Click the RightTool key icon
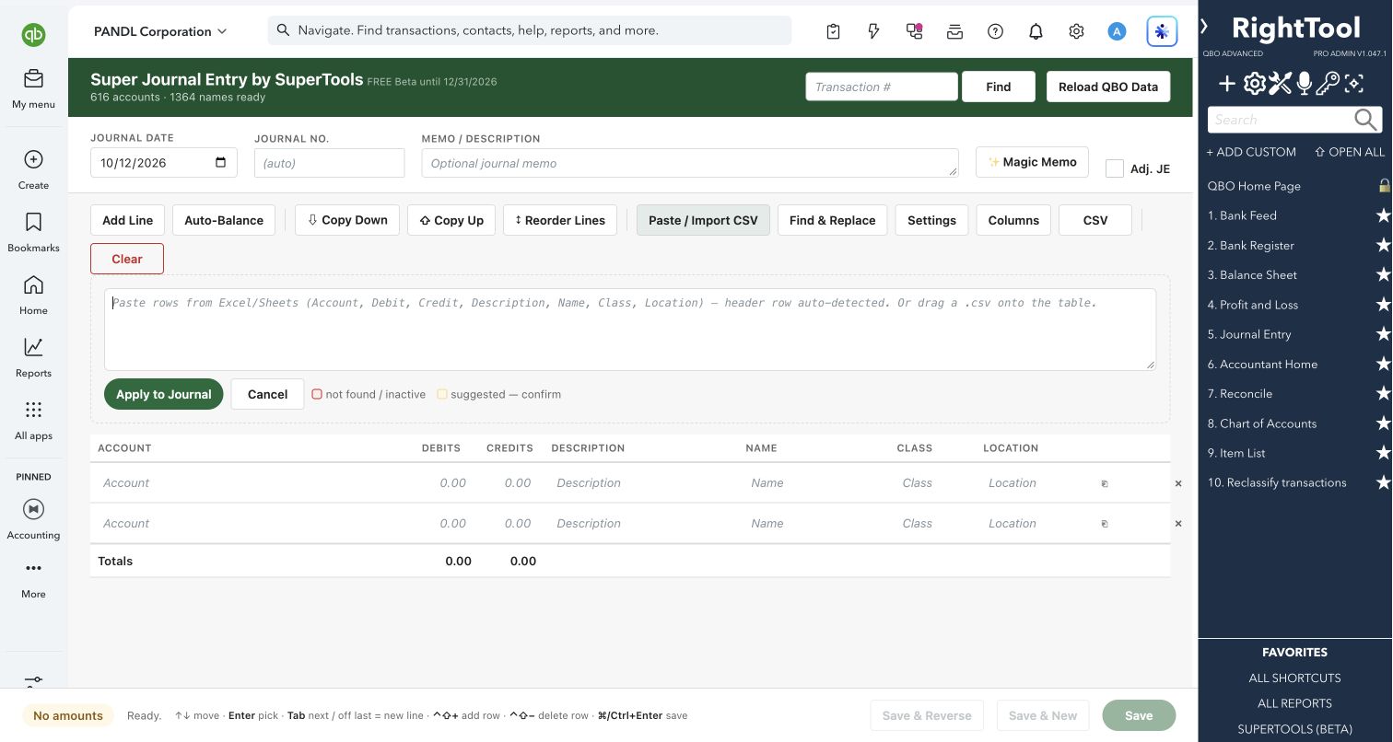 click(x=1328, y=85)
